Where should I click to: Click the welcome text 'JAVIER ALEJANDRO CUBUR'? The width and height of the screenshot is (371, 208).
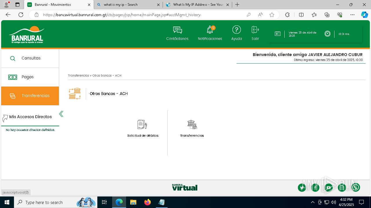(335, 55)
